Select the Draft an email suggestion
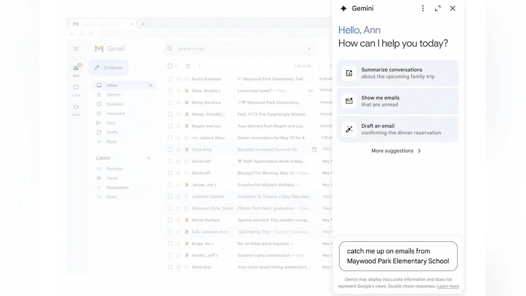 398,129
